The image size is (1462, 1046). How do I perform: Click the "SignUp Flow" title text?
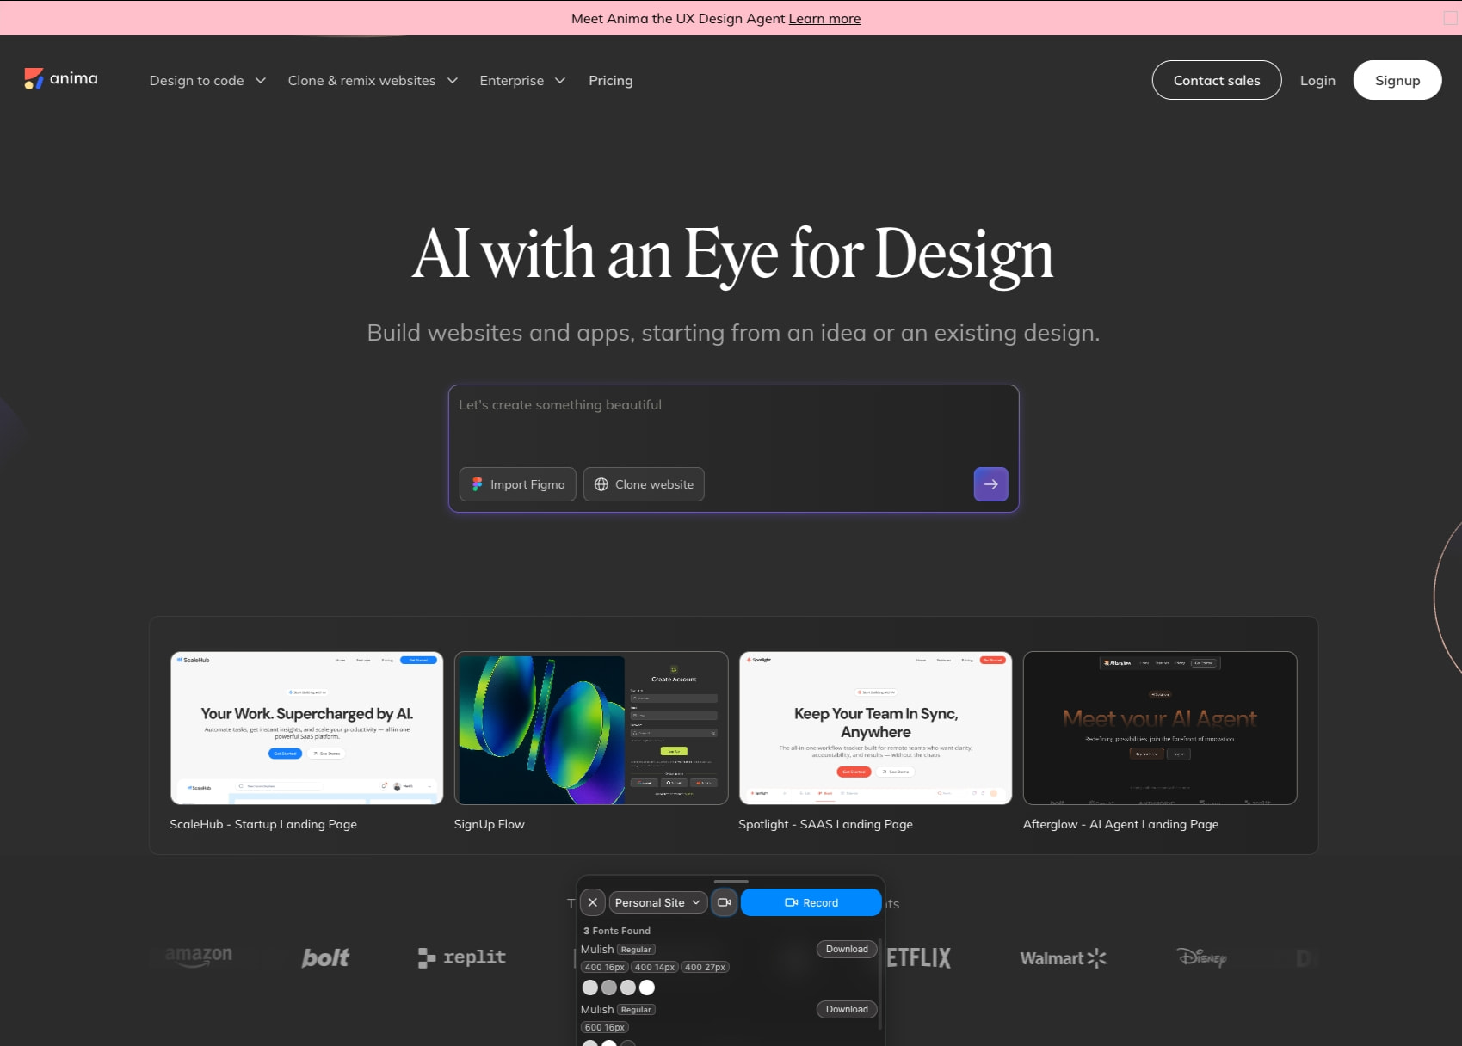tap(490, 824)
